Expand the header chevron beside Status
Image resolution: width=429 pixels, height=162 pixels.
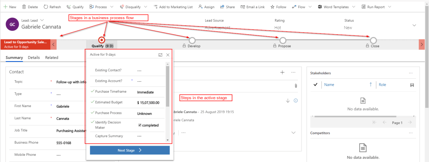414,25
